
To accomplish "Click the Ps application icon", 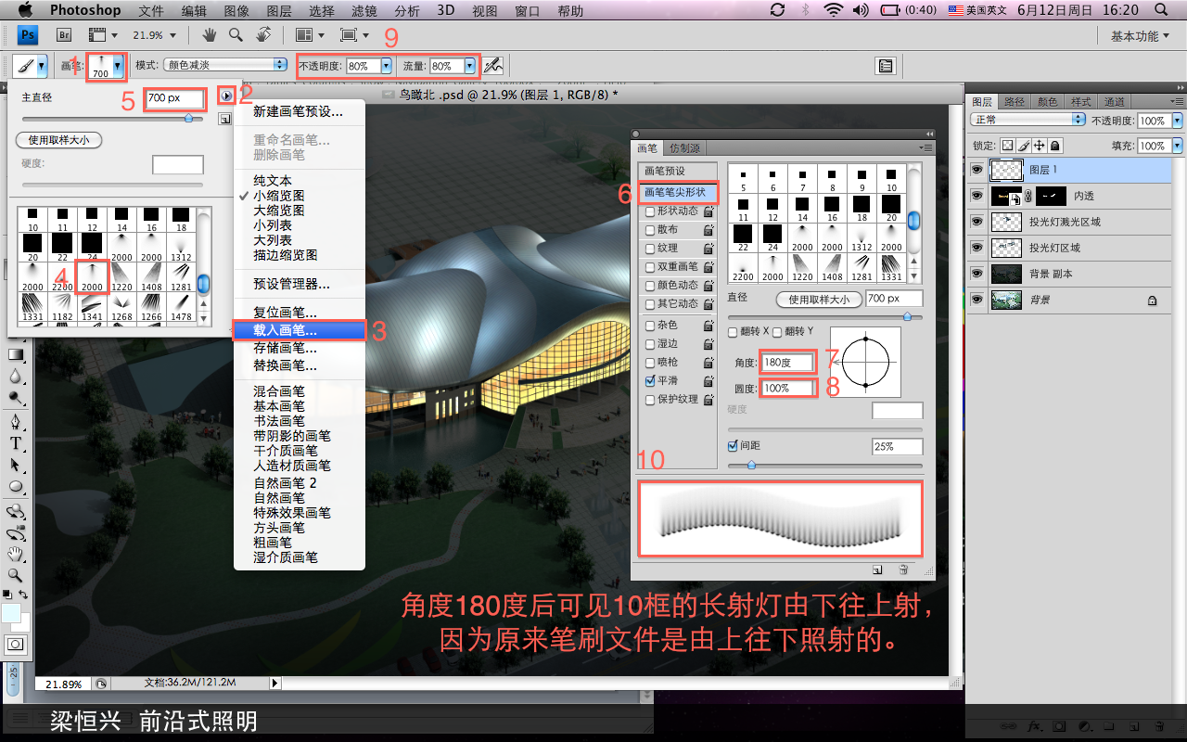I will tap(29, 35).
